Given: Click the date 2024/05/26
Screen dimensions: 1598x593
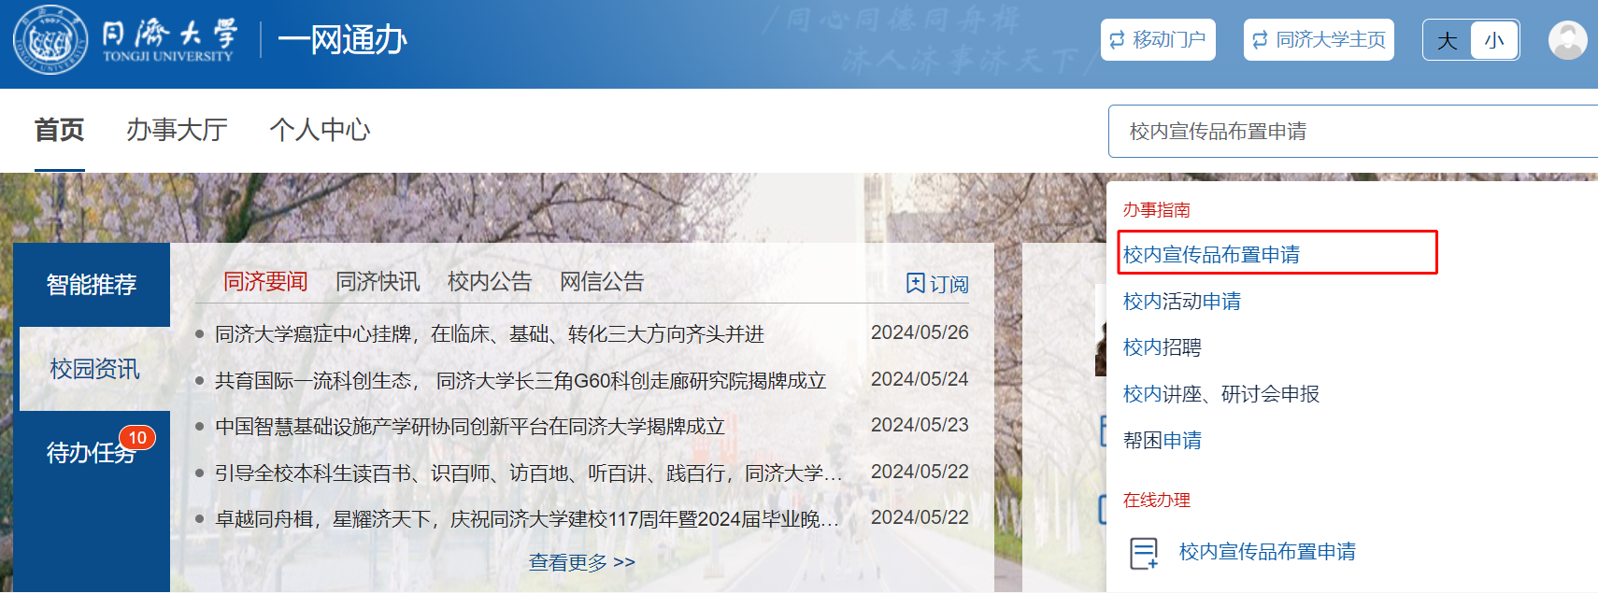Looking at the screenshot, I should click(920, 332).
